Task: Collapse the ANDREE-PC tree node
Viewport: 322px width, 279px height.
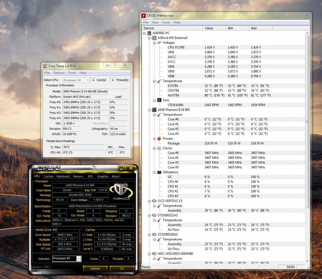Action: (x=144, y=33)
